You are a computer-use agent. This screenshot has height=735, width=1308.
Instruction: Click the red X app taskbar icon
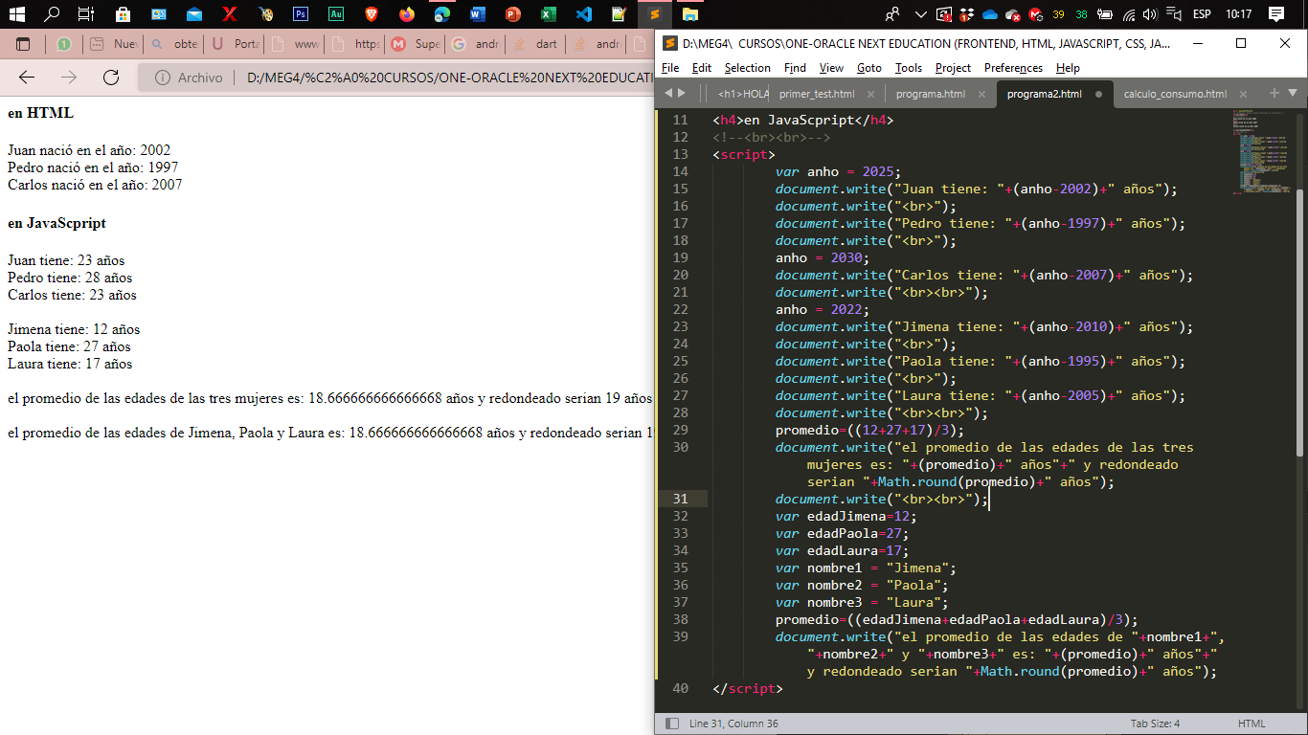[229, 14]
